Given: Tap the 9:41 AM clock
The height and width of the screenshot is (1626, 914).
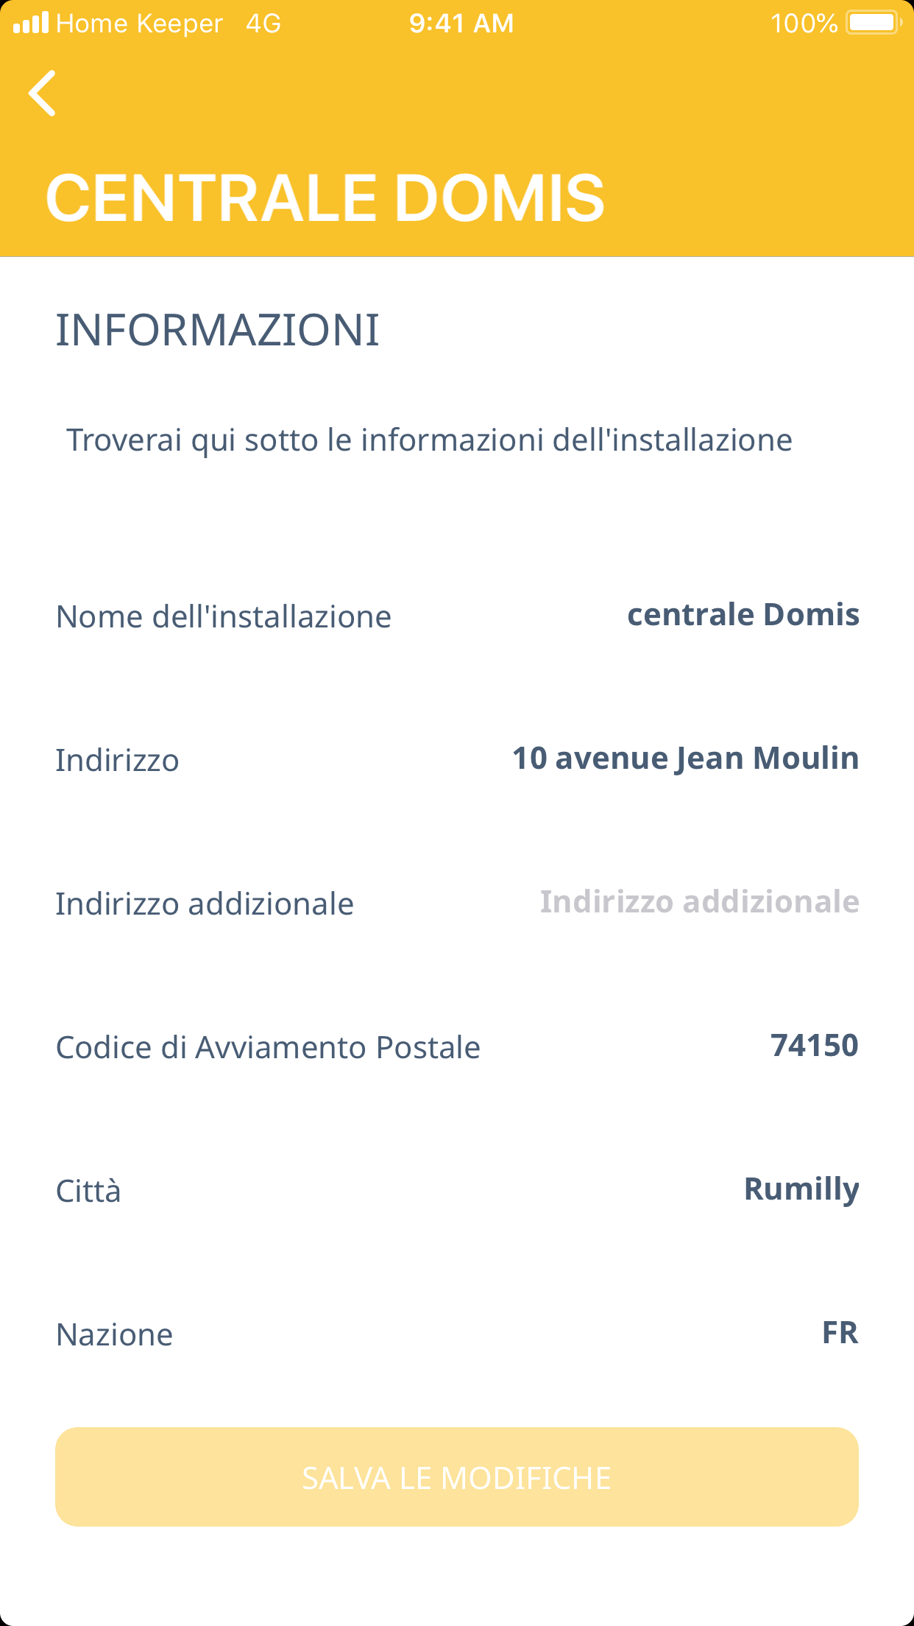Looking at the screenshot, I should point(461,24).
